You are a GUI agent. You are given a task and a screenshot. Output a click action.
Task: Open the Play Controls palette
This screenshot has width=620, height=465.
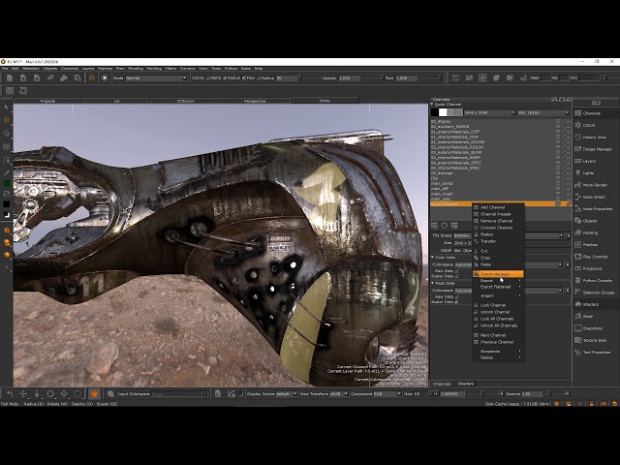click(x=596, y=256)
